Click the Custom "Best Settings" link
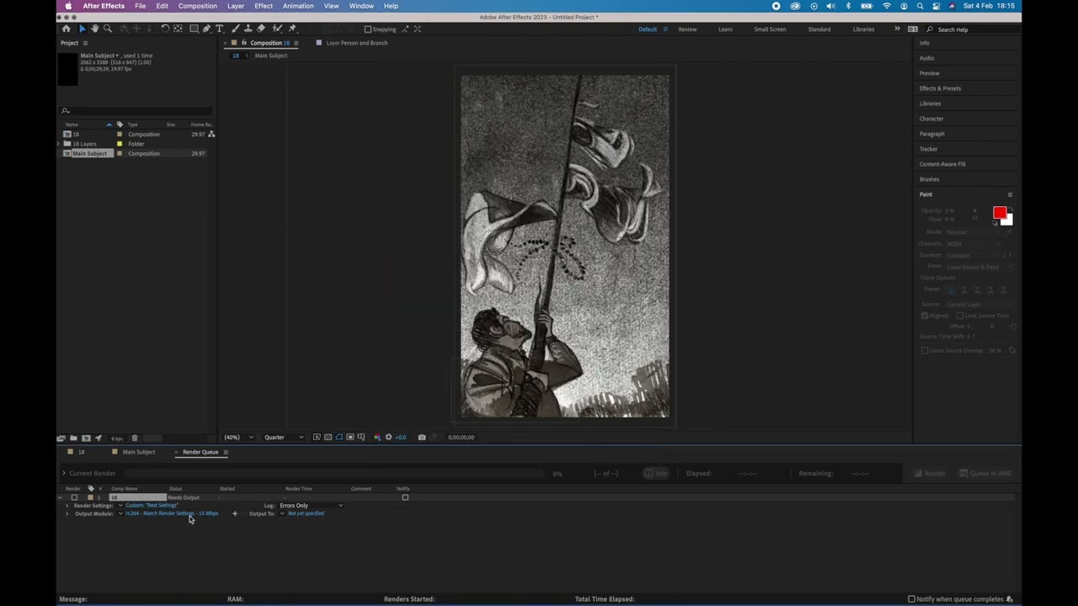This screenshot has width=1078, height=606. [152, 506]
